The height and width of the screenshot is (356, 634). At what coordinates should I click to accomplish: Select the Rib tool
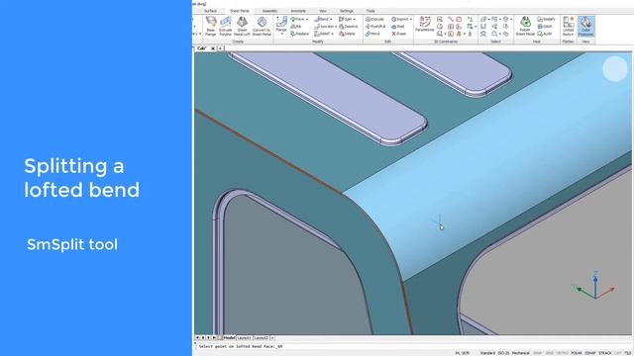click(x=296, y=27)
